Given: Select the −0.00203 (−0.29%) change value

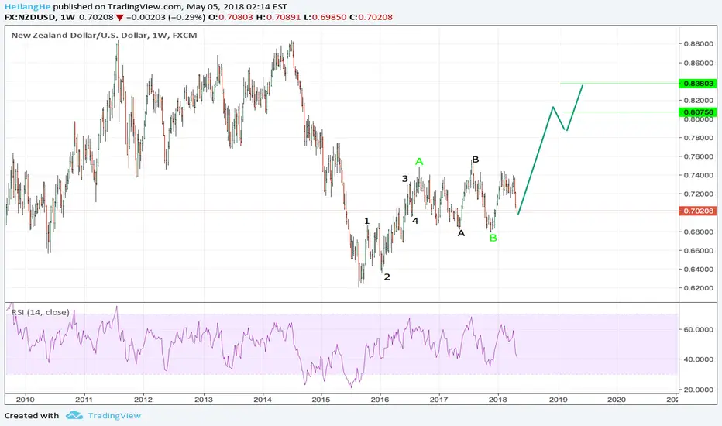Looking at the screenshot, I should 165,17.
